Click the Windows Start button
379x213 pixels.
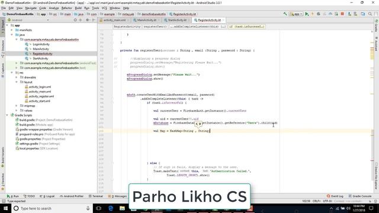5,208
